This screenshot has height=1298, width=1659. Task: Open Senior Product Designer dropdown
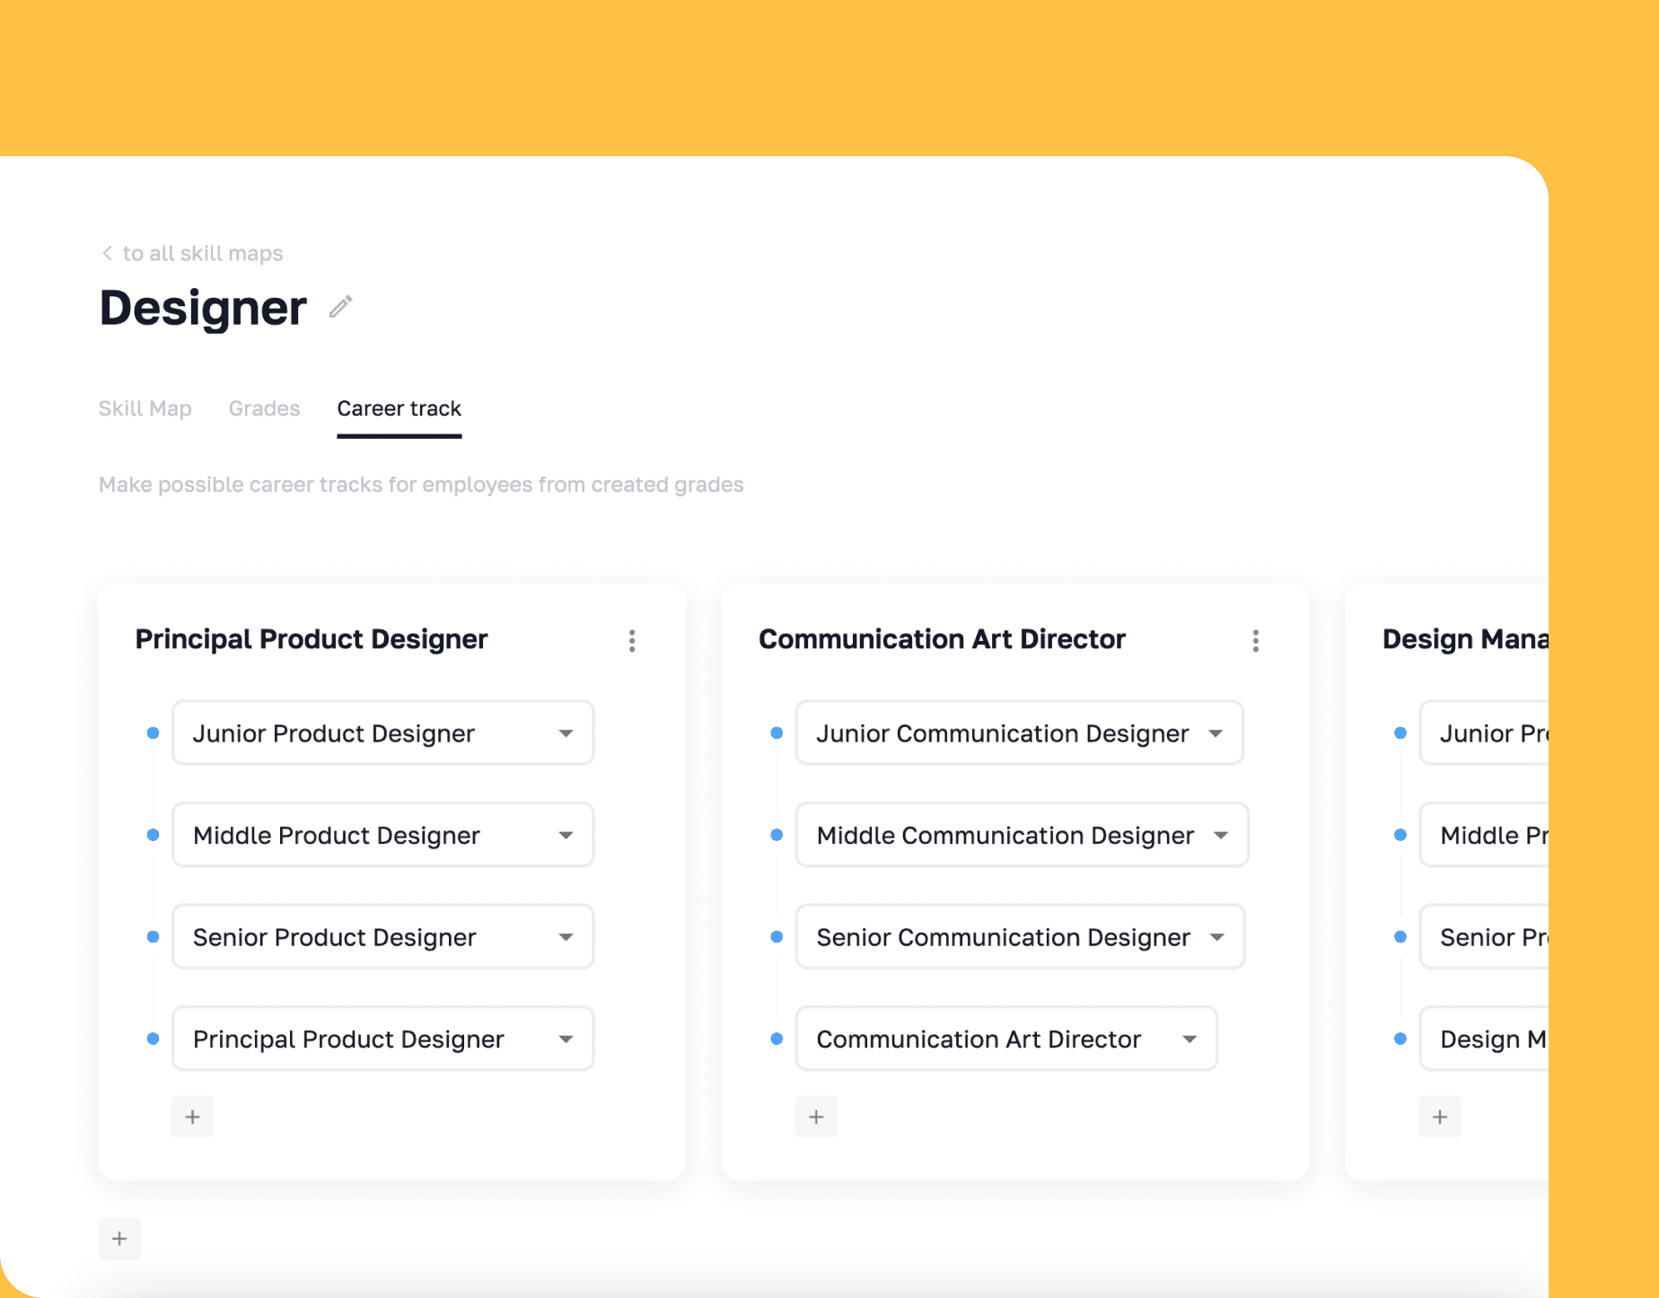(566, 937)
